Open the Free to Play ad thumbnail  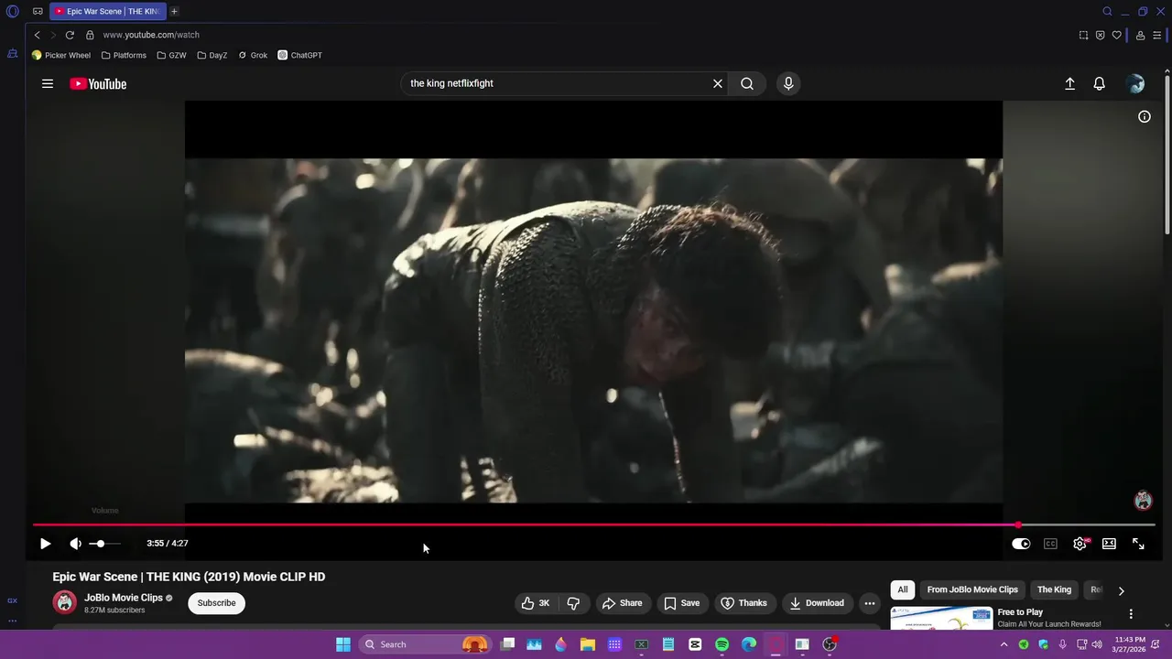pyautogui.click(x=941, y=619)
